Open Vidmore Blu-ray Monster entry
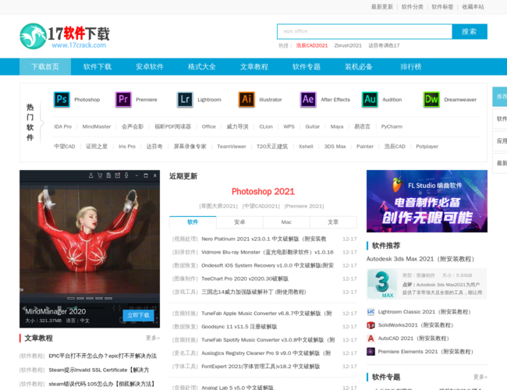Viewport: 507px width, 390px height. pyautogui.click(x=268, y=252)
